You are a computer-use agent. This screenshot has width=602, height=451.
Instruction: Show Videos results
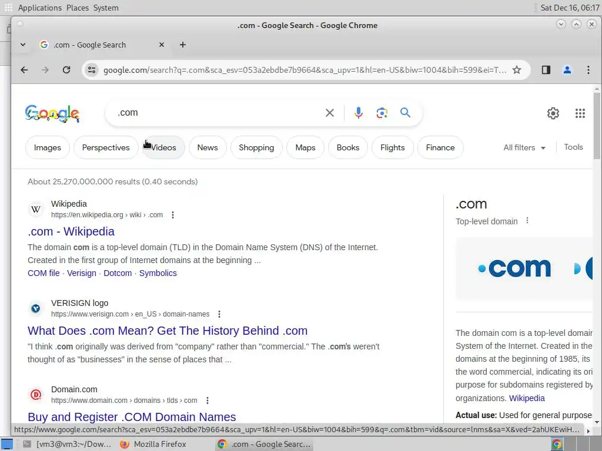pos(163,147)
